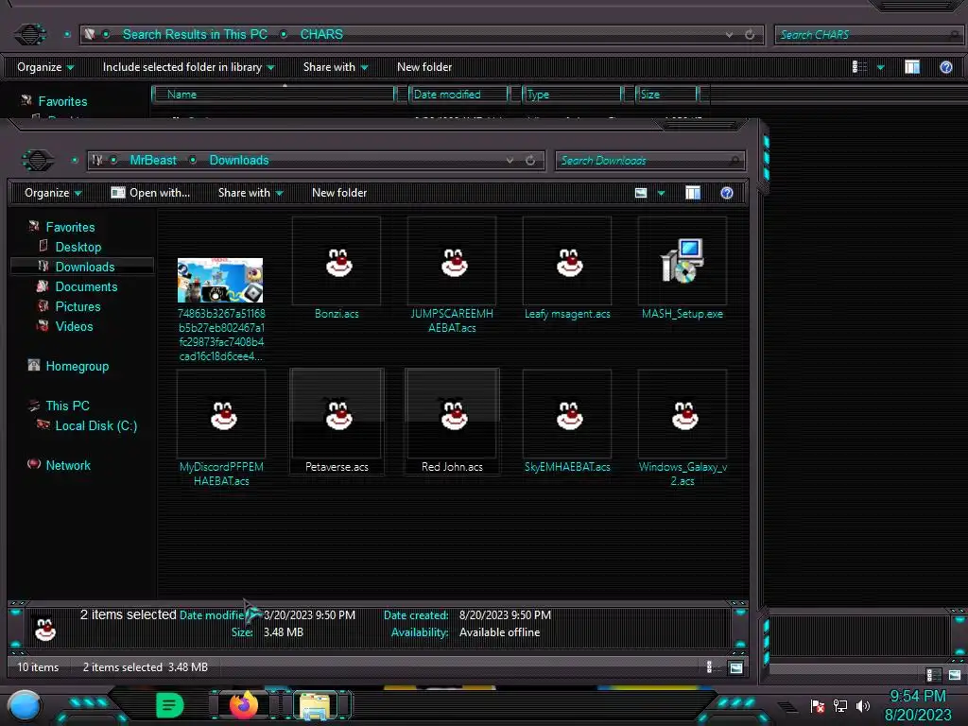Click New folder in CHARS window
The image size is (968, 726).
pyautogui.click(x=424, y=67)
